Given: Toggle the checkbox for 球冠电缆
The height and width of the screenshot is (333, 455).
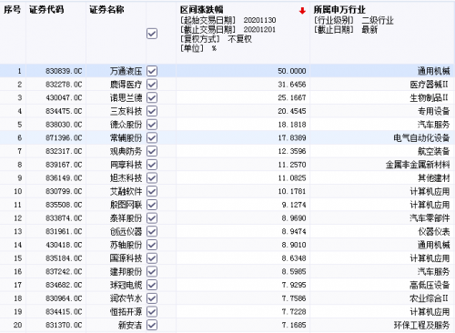Looking at the screenshot, I should 152,285.
